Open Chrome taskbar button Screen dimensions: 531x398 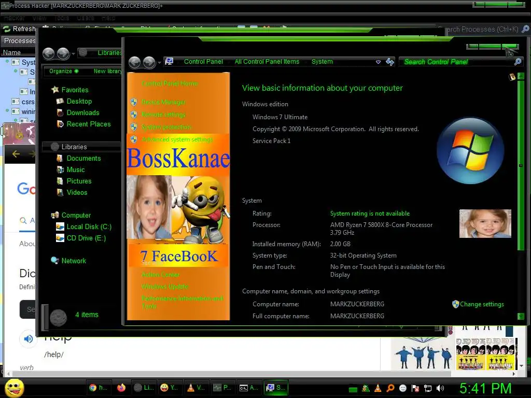97,388
